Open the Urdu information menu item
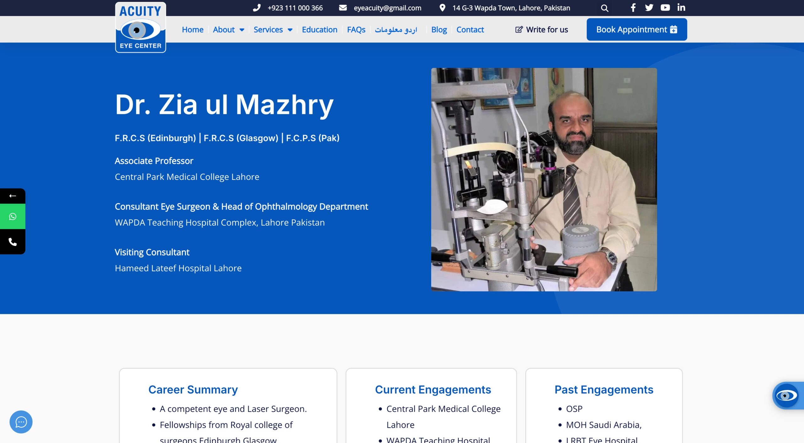This screenshot has width=804, height=443. (x=396, y=30)
